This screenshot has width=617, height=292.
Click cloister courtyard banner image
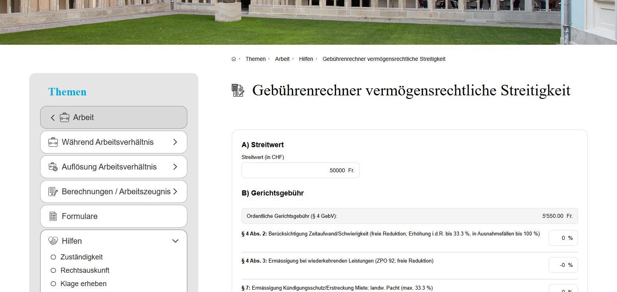point(308,22)
